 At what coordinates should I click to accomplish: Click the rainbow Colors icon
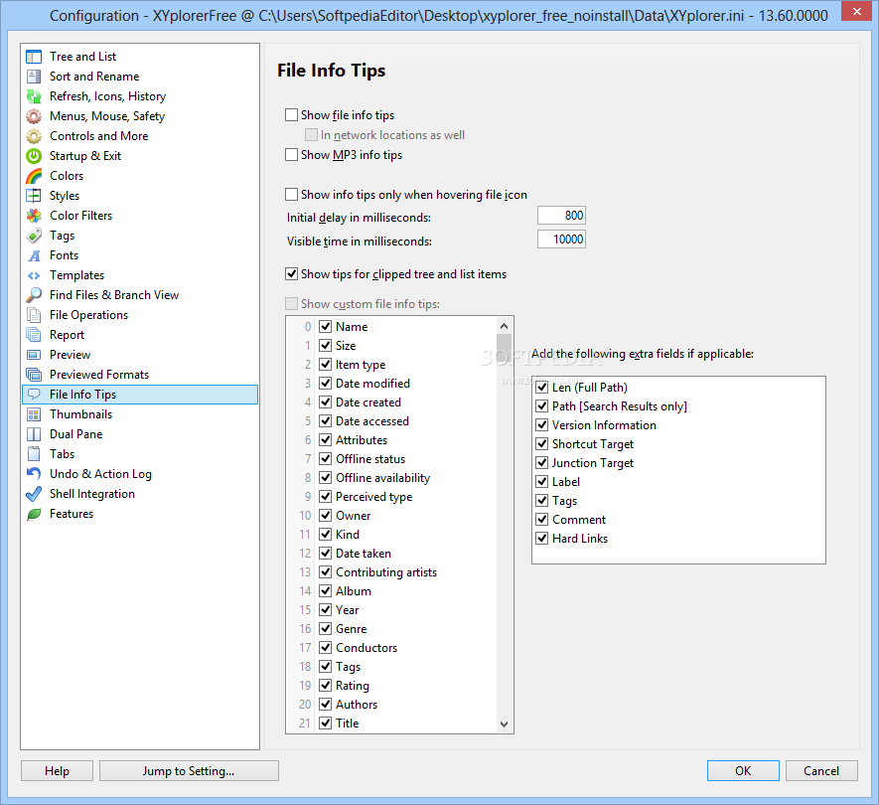pos(34,176)
